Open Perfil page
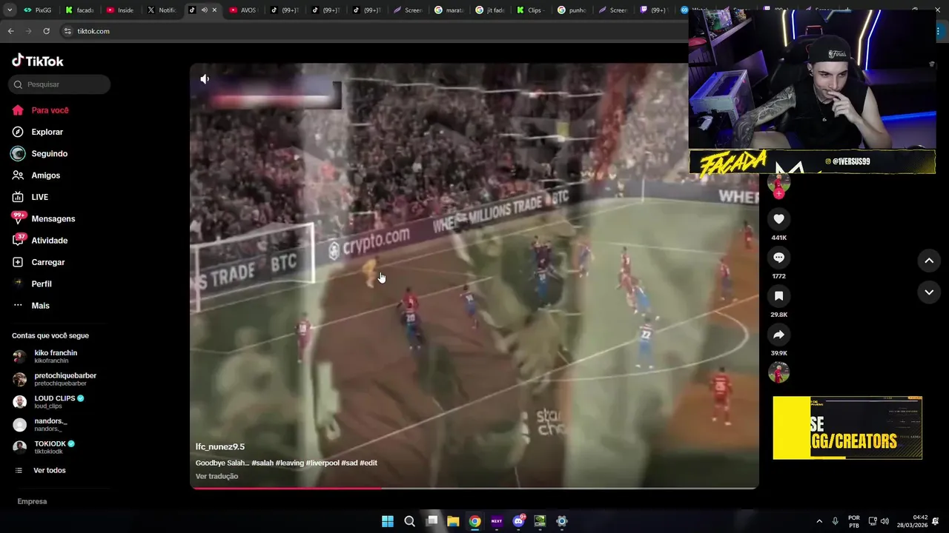949x533 pixels. click(32, 284)
